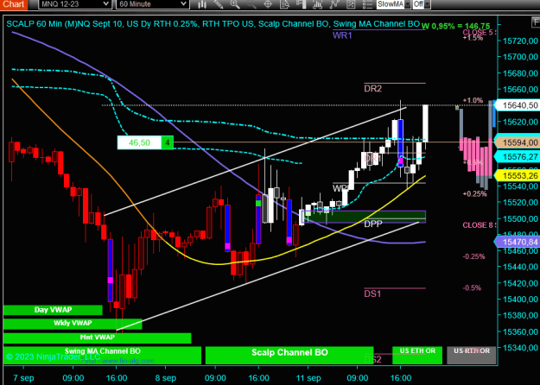Select the 15594,00 entry price marker
Viewport: 540px width, 385px height.
coord(518,142)
